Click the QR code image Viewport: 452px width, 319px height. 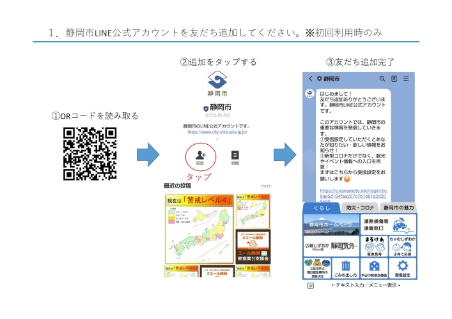90,154
